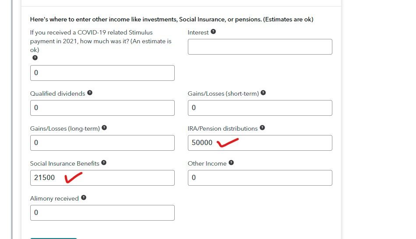Show help for Qualified dividends
This screenshot has width=416, height=239.
90,93
